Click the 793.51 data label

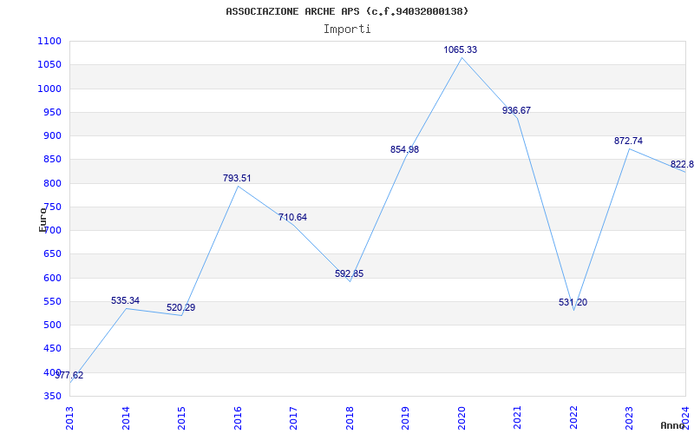point(237,178)
